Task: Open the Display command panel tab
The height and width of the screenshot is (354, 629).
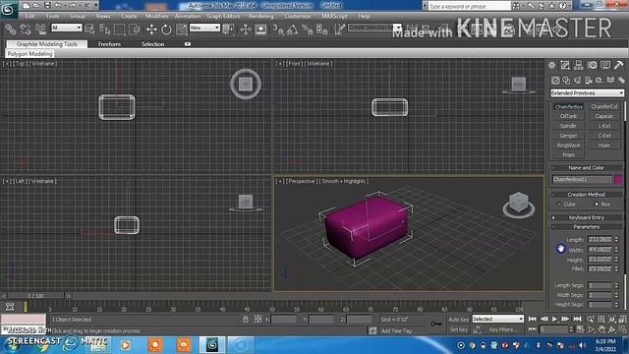Action: tap(605, 65)
